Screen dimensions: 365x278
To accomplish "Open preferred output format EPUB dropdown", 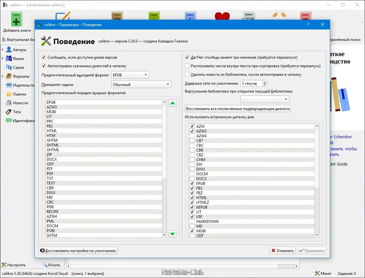I will point(130,75).
